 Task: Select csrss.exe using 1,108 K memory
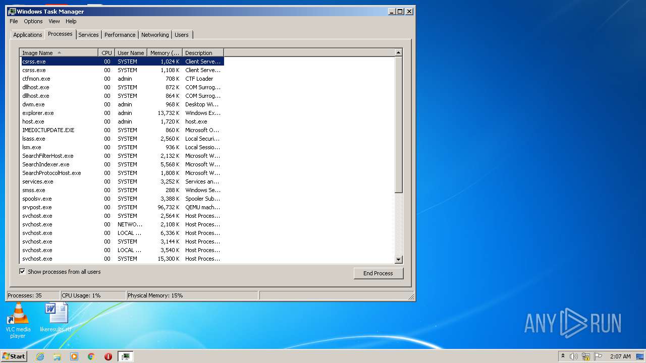pyautogui.click(x=122, y=70)
